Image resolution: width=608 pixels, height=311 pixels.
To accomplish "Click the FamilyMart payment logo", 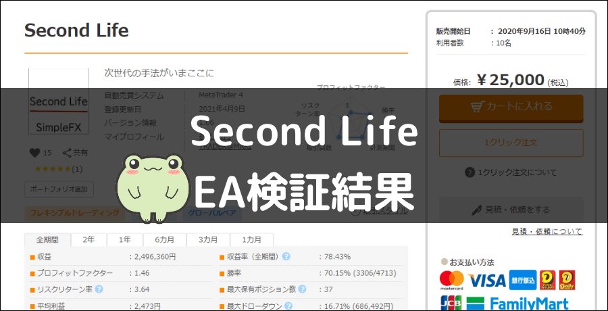I will (517, 304).
